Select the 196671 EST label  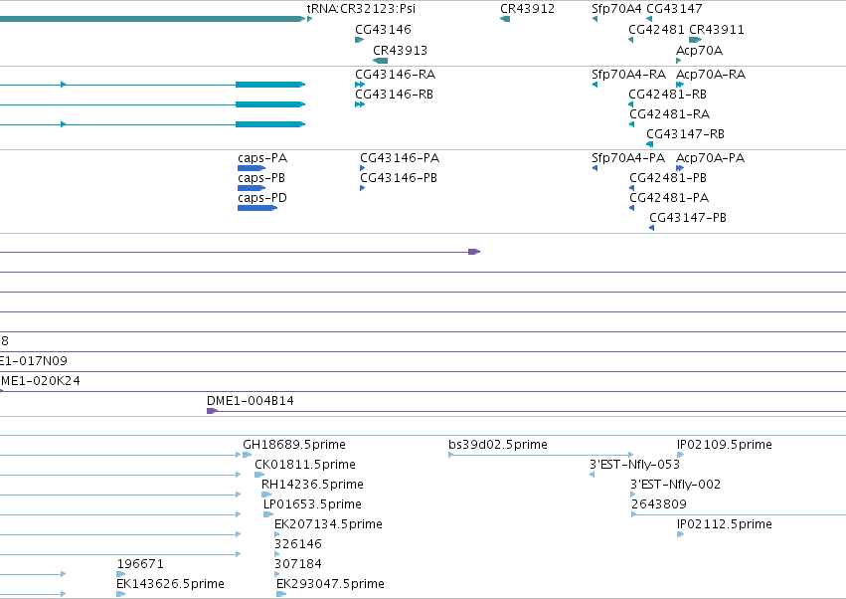coord(140,564)
